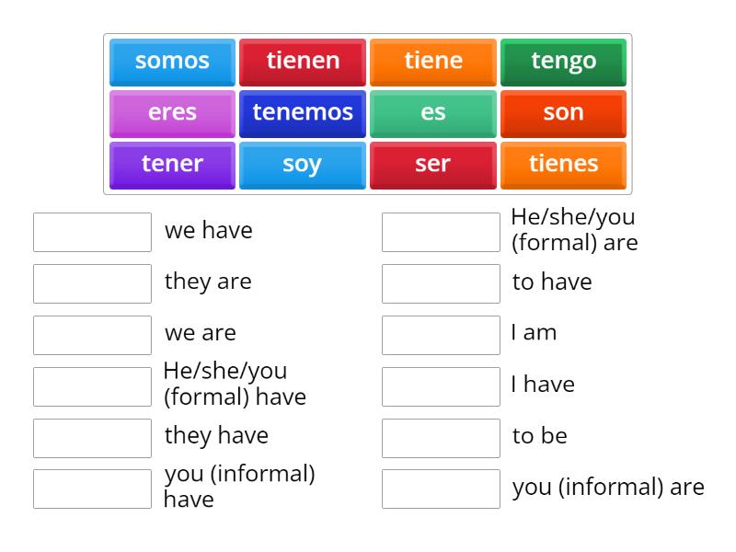The width and height of the screenshot is (736, 552).
Task: Select the "son" orange tile
Action: pyautogui.click(x=563, y=112)
